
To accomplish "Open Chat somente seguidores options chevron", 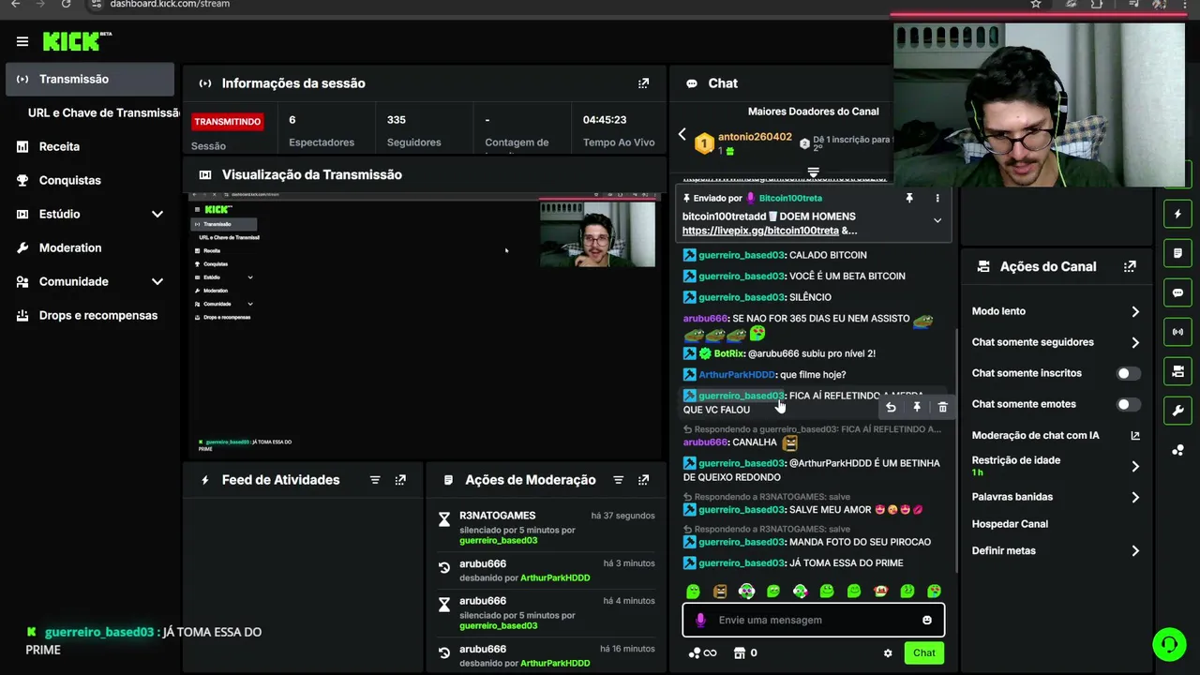I will point(1135,342).
